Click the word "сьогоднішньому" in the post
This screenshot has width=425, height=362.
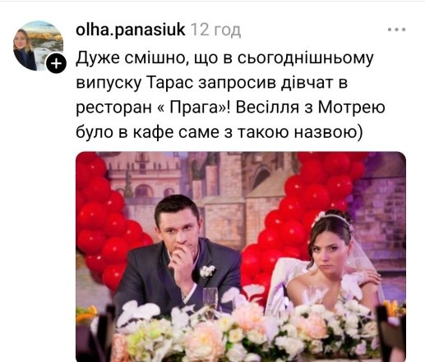pyautogui.click(x=305, y=58)
